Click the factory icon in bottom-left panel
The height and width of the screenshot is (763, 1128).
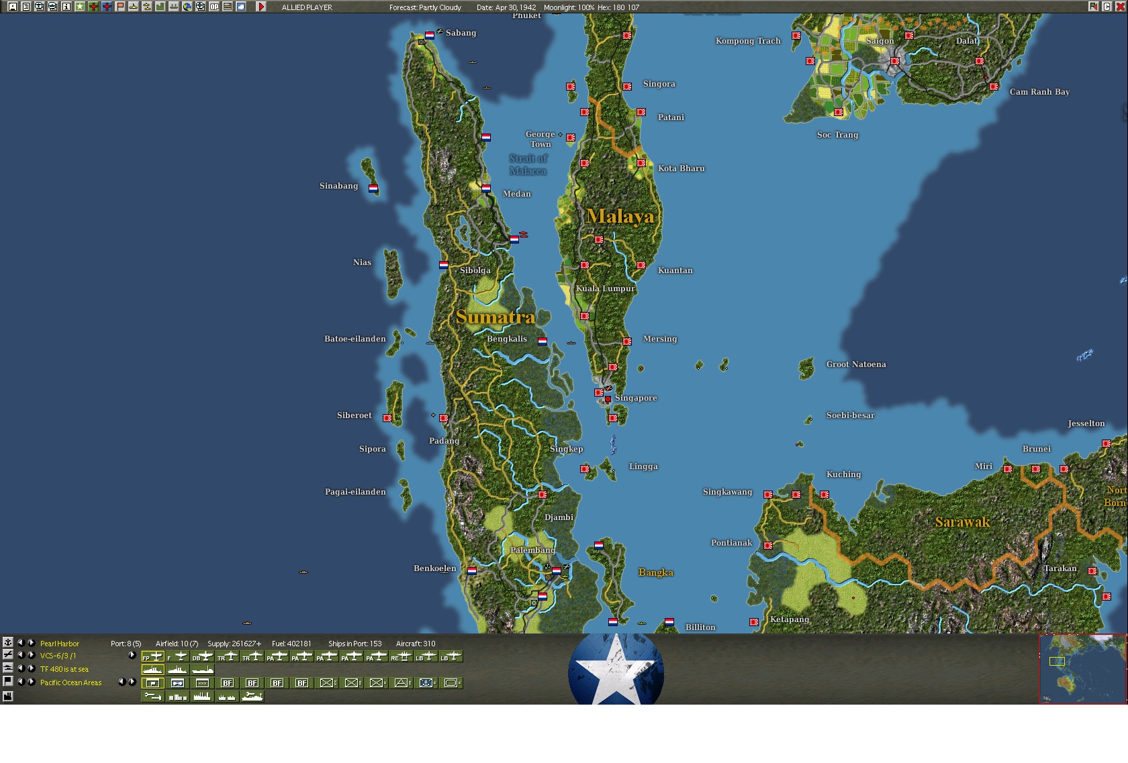tap(8, 696)
